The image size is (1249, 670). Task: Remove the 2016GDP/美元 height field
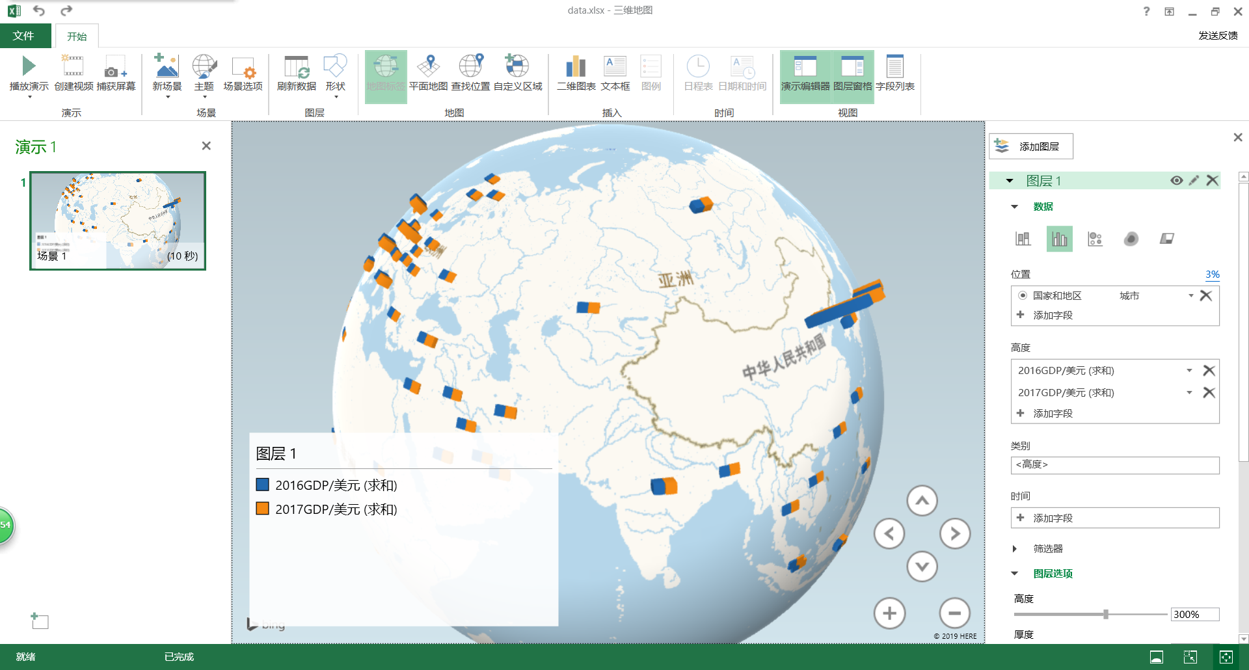(x=1209, y=371)
